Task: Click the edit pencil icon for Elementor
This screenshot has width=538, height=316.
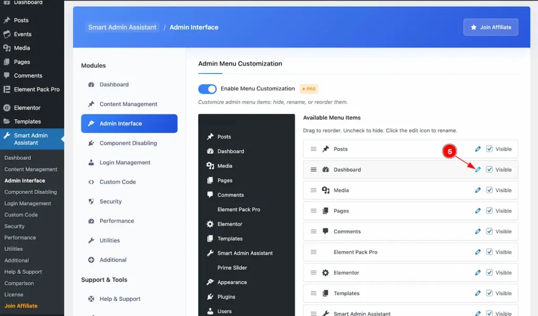Action: [x=478, y=272]
